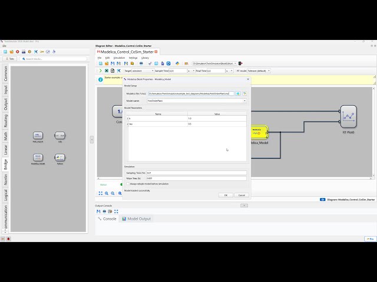This screenshot has width=377, height=282.
Task: Click the exit icon right of path dropdown
Action: tap(240, 63)
